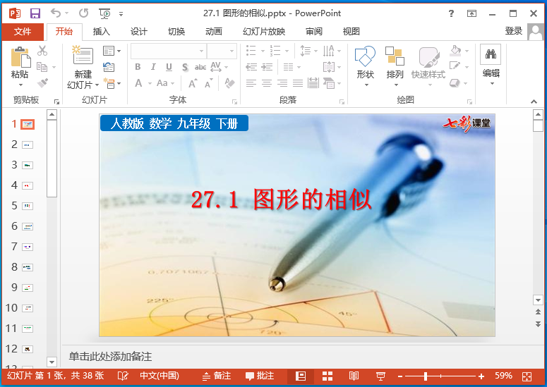
Task: Click the zoom slider handle
Action: pos(426,376)
